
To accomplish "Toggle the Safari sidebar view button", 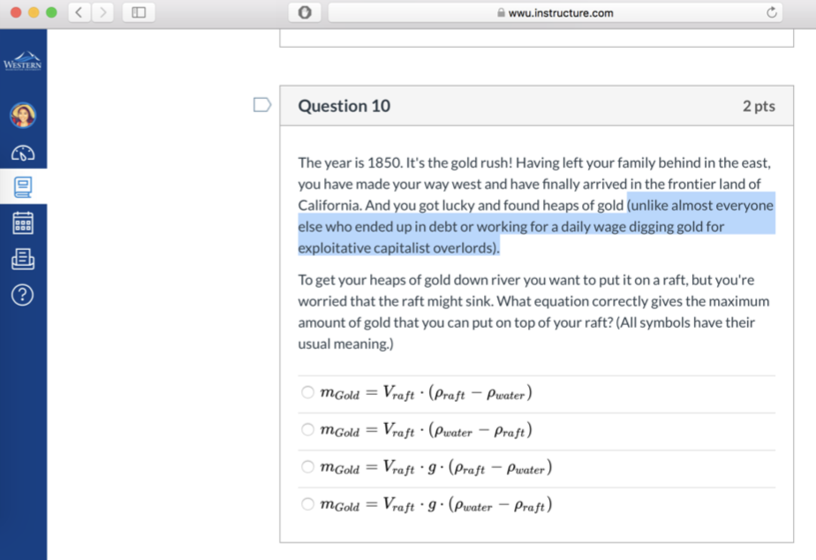I will click(x=139, y=12).
